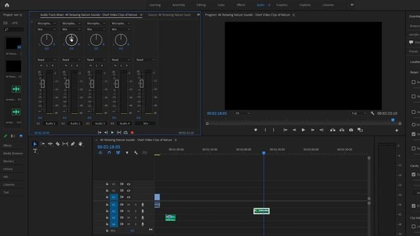
Task: Open Audio 2 output Mix dropdown
Action: click(72, 29)
